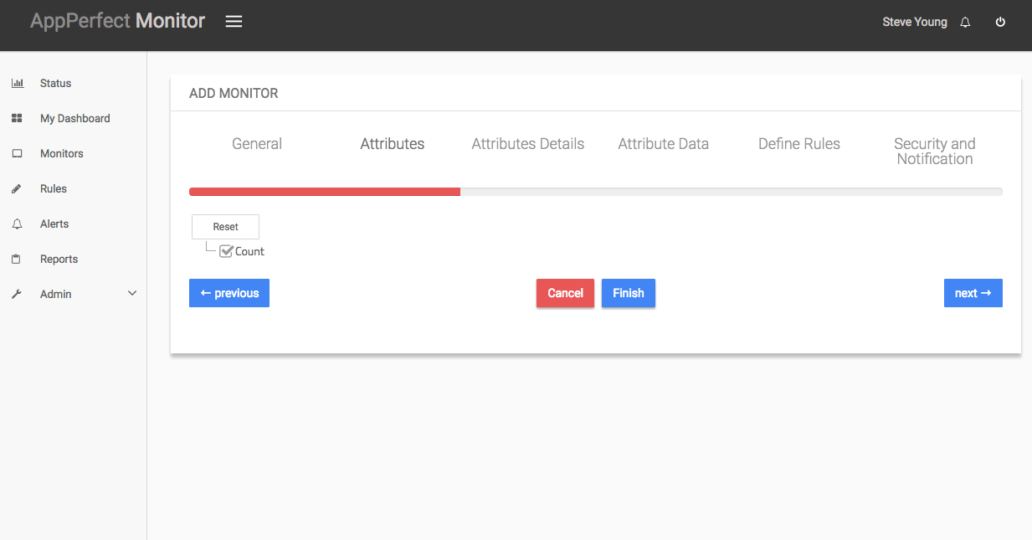
Task: Advance with the next button
Action: point(973,293)
